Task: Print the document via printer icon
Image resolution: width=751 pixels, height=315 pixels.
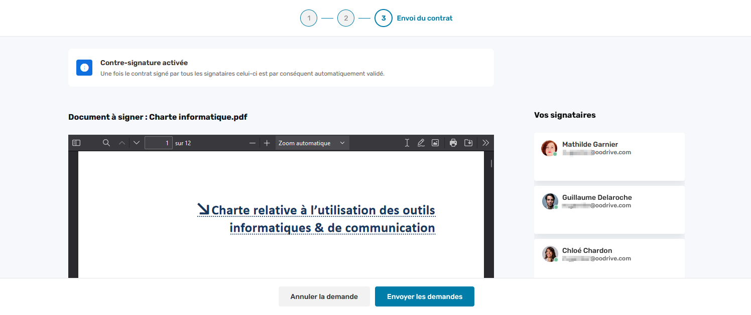Action: click(453, 143)
